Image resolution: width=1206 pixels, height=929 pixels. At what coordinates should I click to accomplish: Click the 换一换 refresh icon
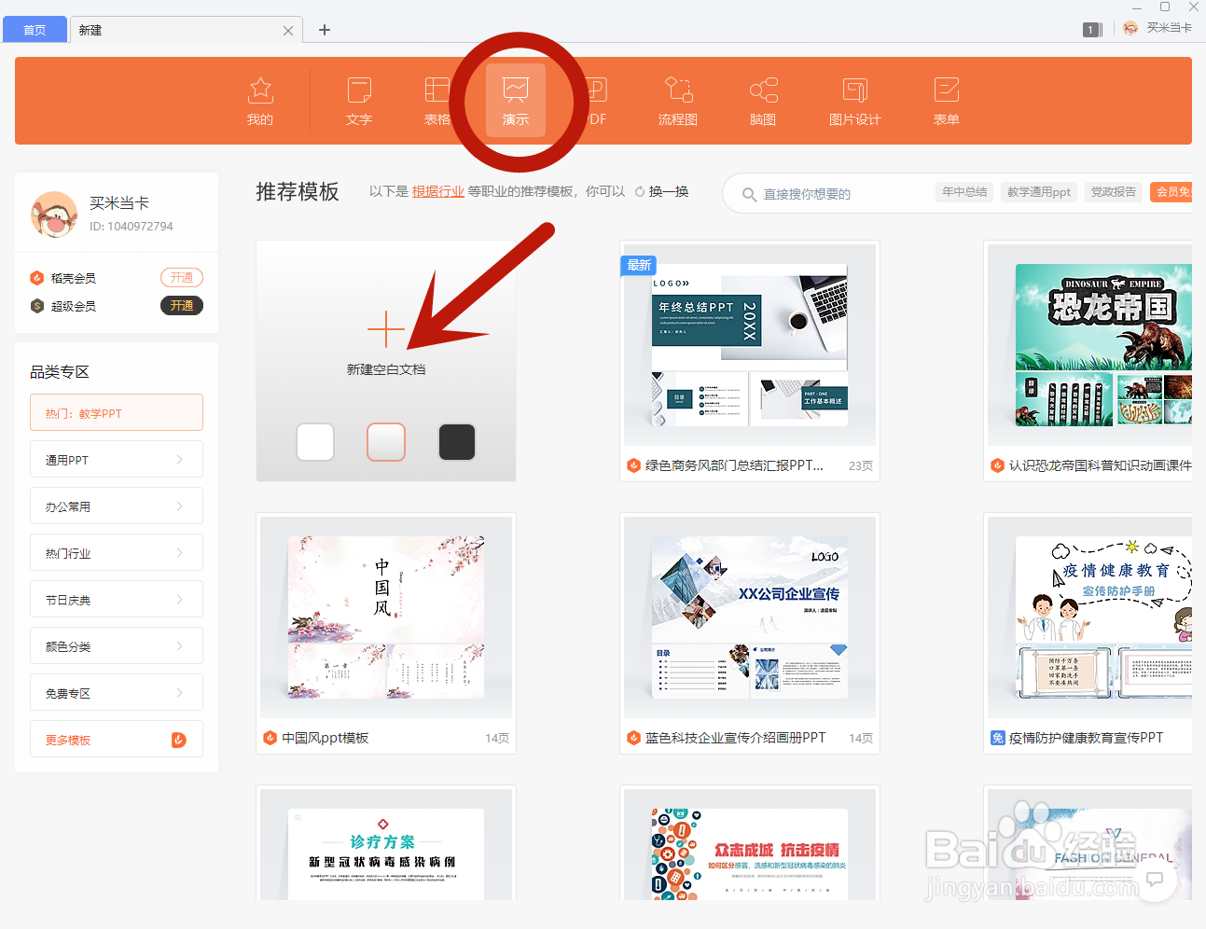[x=640, y=191]
